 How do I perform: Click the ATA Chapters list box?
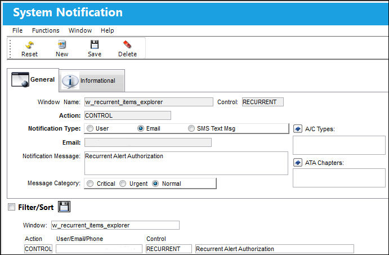339,178
